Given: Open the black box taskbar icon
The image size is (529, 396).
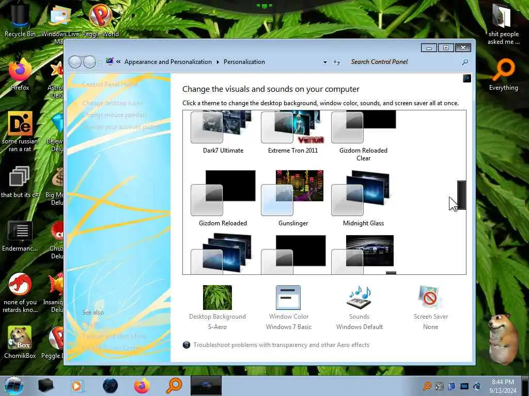Looking at the screenshot, I should [46, 386].
